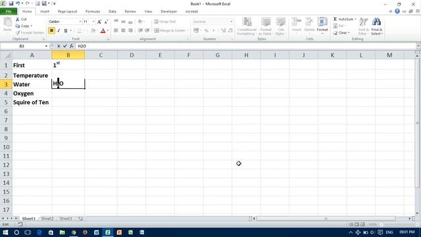Click the Insert Function fx icon

(72, 46)
